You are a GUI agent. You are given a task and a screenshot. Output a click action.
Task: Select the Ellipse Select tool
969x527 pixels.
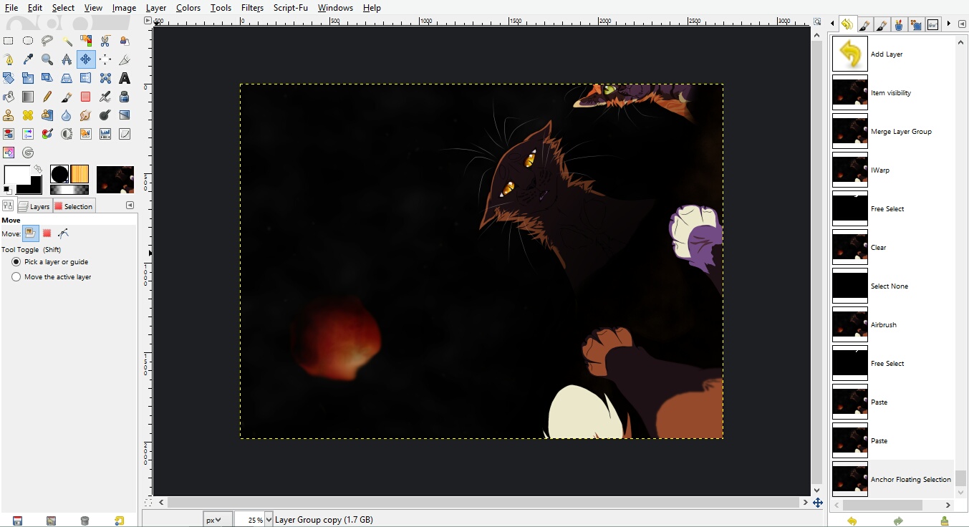click(27, 41)
